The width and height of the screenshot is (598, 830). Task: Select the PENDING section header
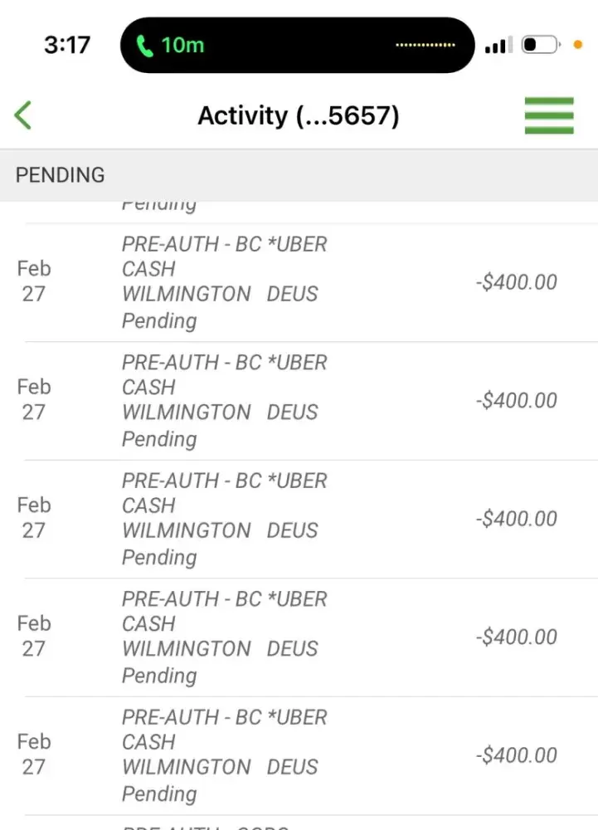coord(299,175)
